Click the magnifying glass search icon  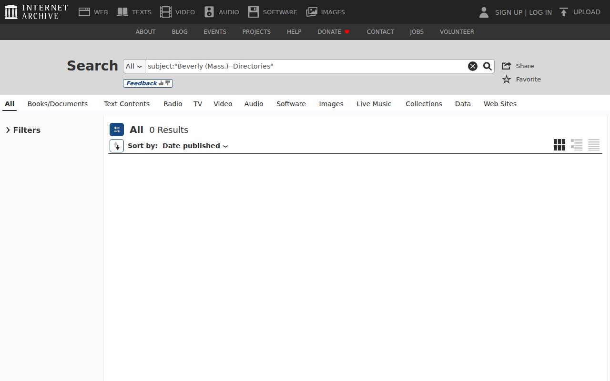click(x=487, y=66)
